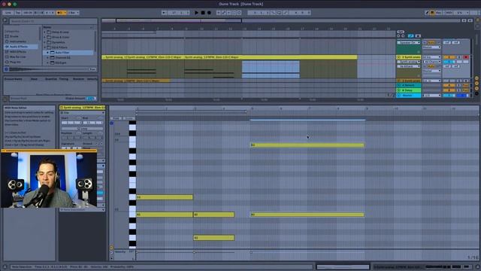
Task: Start playback with the Play button
Action: click(x=196, y=13)
